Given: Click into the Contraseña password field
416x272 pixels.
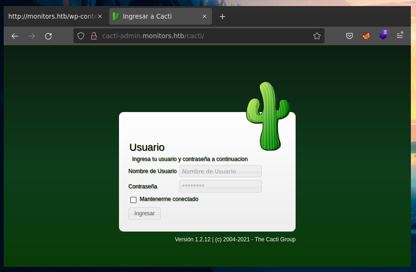Looking at the screenshot, I should 220,186.
